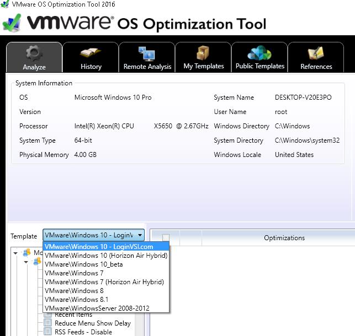This screenshot has height=336, width=355.
Task: Toggle the RSS Feeds - Disable checkbox
Action: [47, 331]
